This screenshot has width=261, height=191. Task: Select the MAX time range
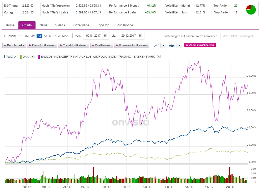coord(65,36)
